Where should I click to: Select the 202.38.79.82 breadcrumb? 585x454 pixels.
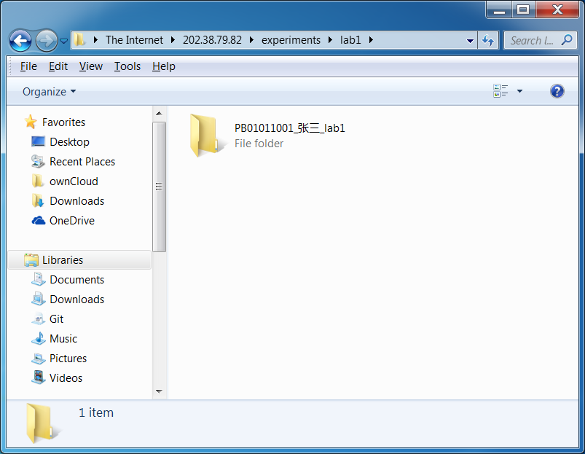click(212, 40)
